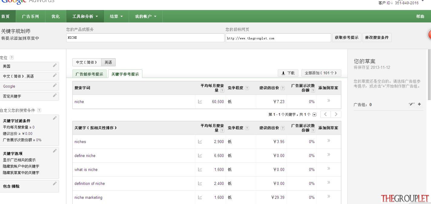431x204 pixels.
Task: Click the 您的产品或服务 input field
Action: [x=145, y=38]
